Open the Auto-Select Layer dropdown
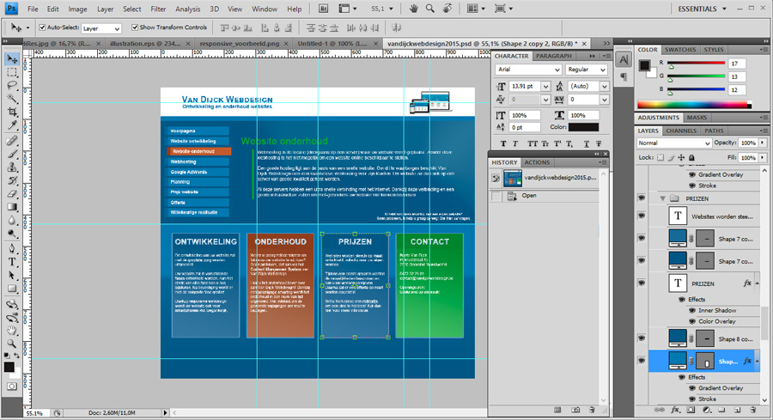Screen dimensions: 773x420 point(101,28)
